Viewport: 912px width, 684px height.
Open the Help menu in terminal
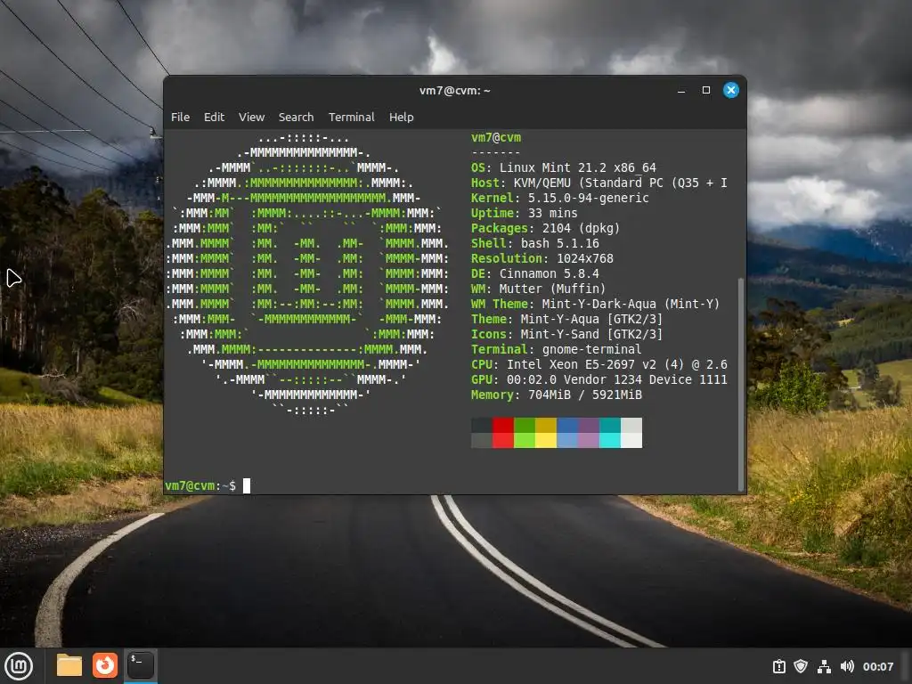(x=402, y=117)
